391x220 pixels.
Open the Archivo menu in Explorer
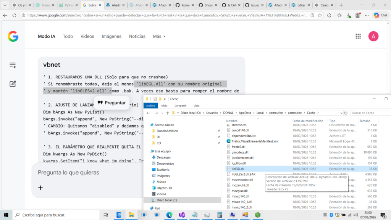pos(150,105)
